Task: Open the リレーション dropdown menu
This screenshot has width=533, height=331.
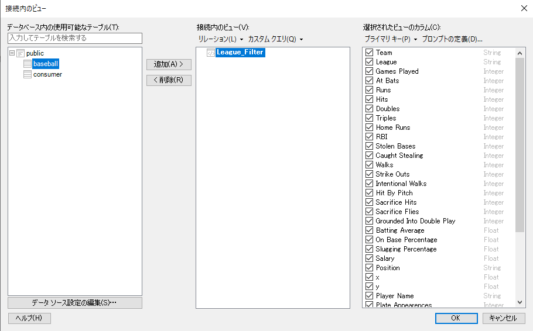Action: (x=221, y=39)
